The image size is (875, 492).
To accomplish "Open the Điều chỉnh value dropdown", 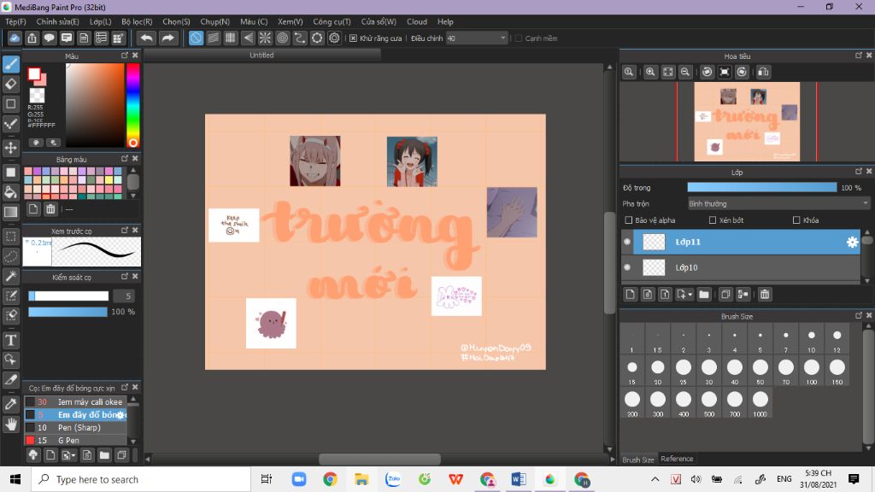I will (x=477, y=38).
